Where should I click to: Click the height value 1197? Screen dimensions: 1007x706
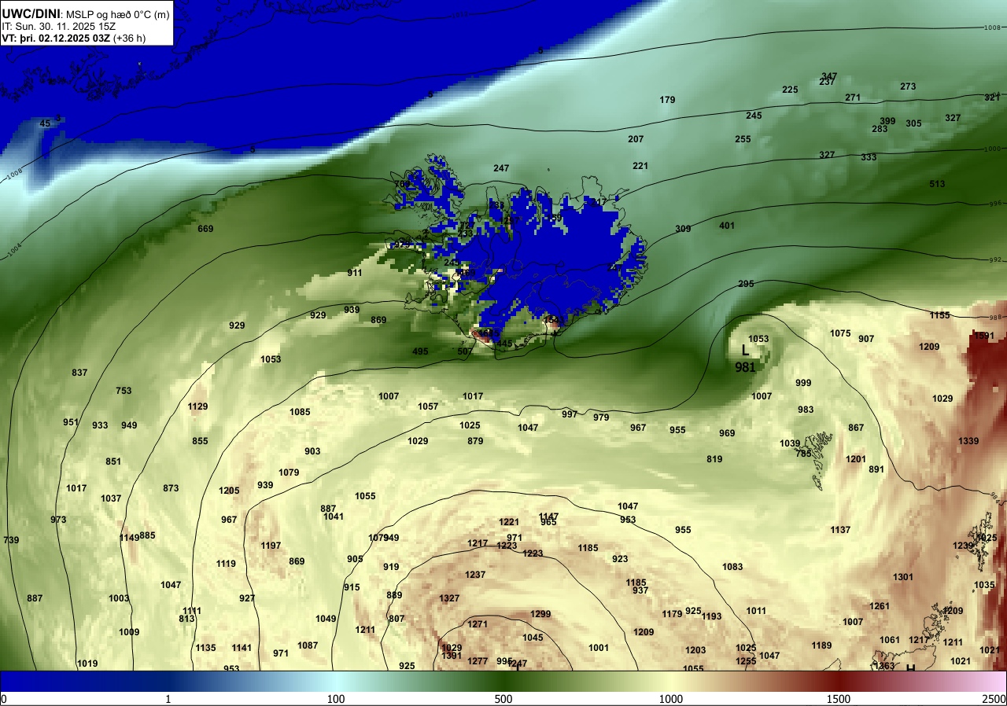[x=271, y=546]
